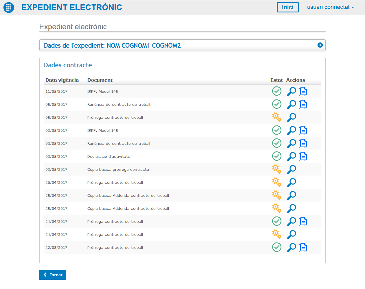Image resolution: width=365 pixels, height=289 pixels.
Task: Click the EXPEDIENT ELECTRÒNIC header title
Action: click(x=72, y=7)
